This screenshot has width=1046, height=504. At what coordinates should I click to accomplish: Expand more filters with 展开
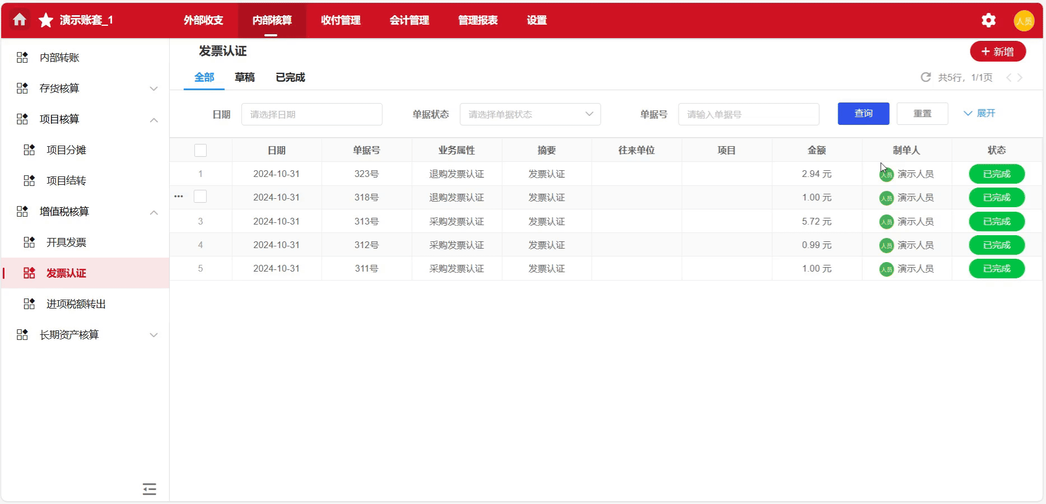[x=979, y=114]
